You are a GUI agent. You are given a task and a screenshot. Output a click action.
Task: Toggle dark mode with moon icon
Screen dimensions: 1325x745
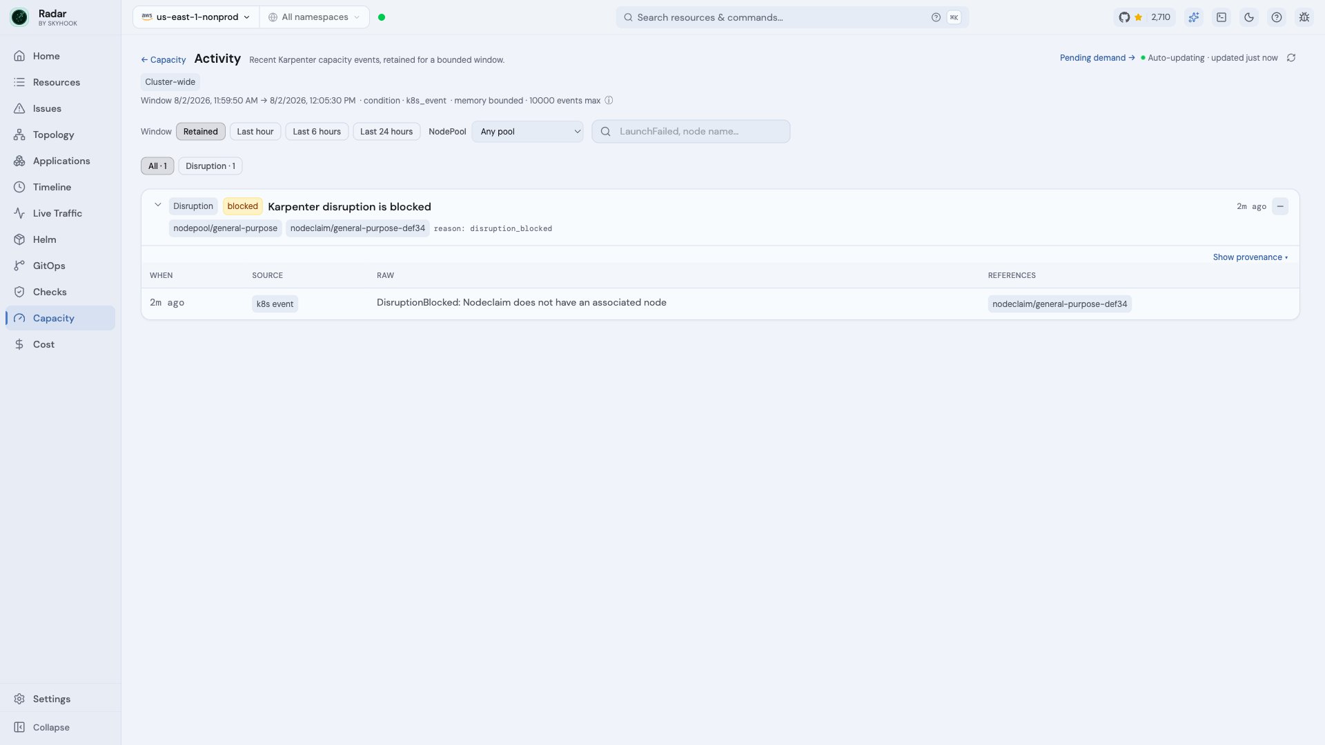point(1249,17)
